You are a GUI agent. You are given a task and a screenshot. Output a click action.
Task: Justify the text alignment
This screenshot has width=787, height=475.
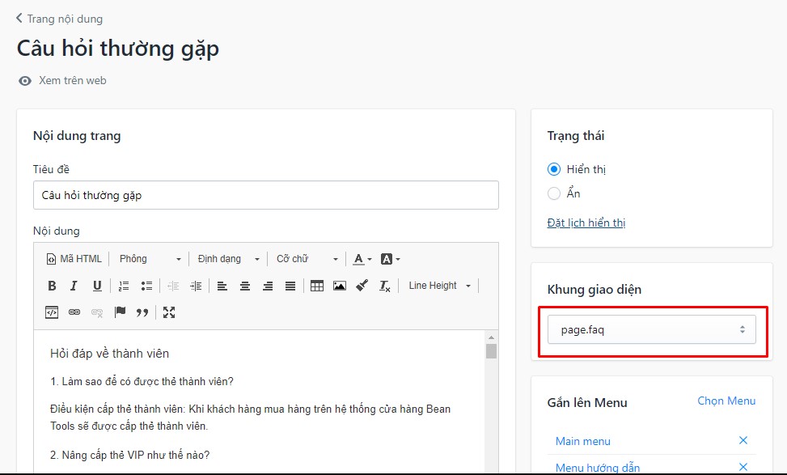point(290,286)
